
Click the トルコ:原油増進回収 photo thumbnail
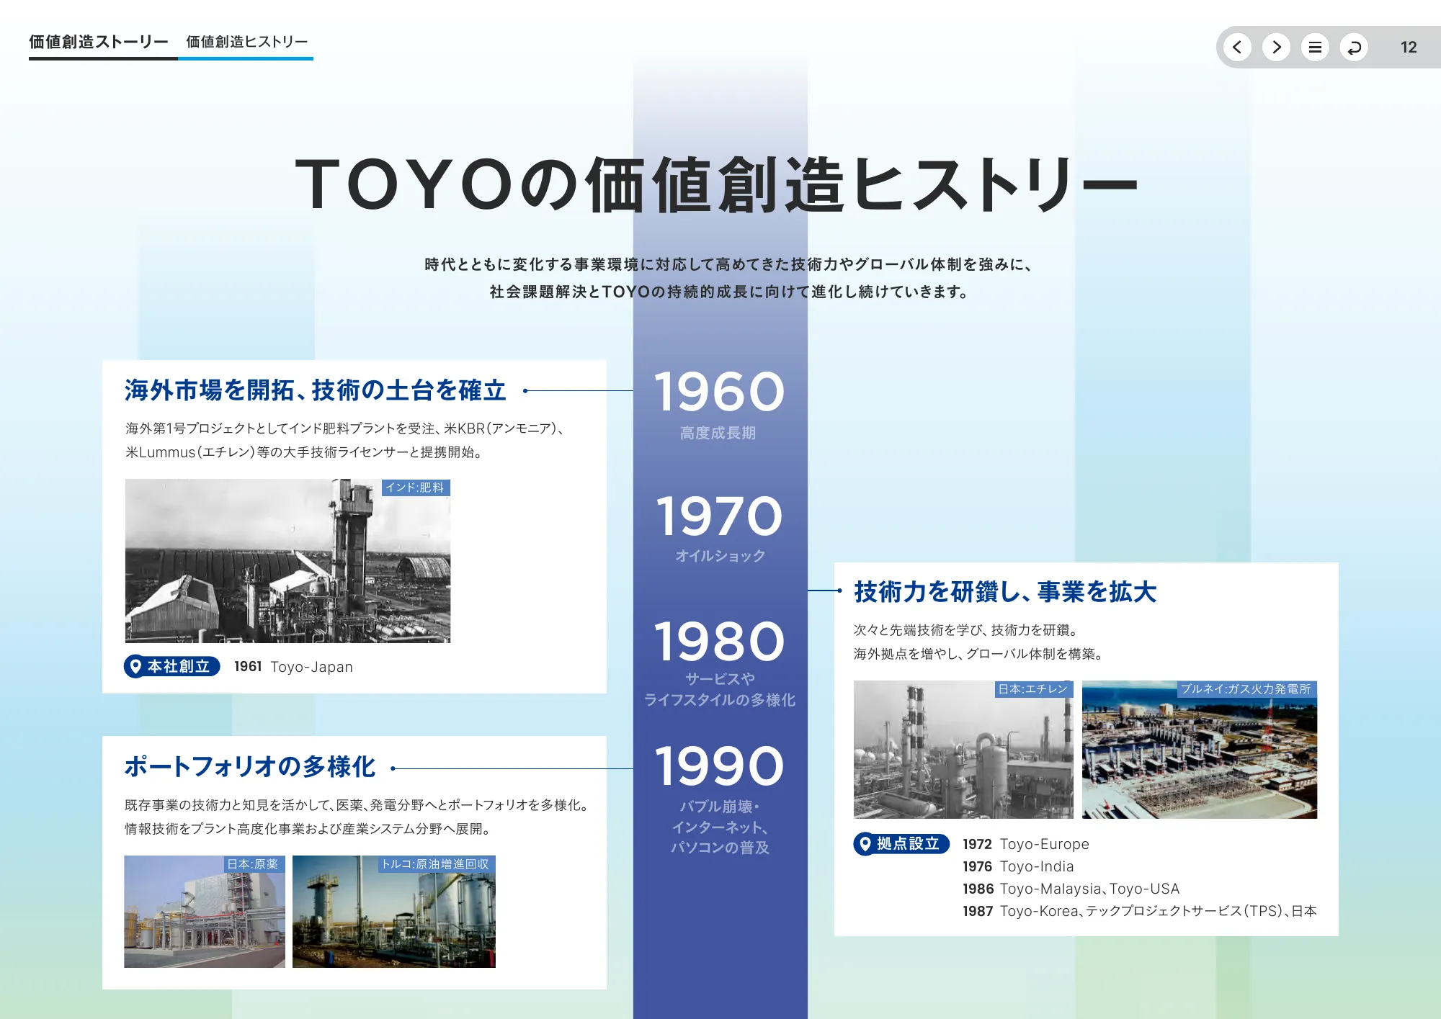(x=393, y=913)
